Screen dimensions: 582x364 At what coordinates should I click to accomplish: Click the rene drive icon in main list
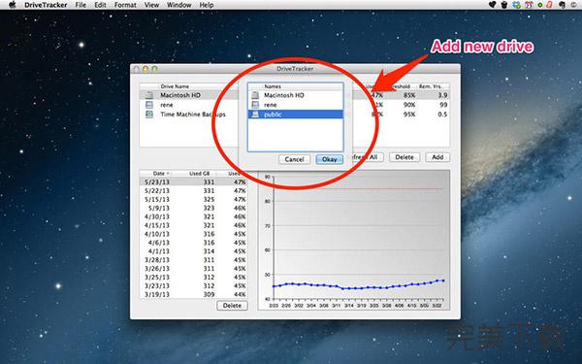coord(149,105)
